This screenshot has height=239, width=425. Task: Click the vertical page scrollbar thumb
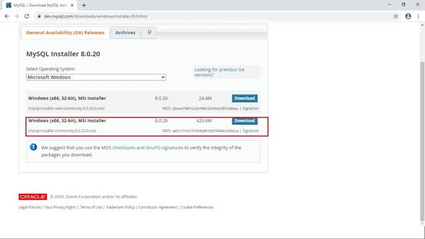(x=422, y=141)
